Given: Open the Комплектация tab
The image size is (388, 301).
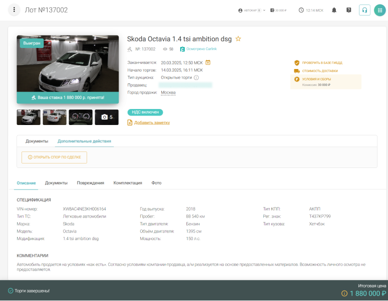Looking at the screenshot, I should pos(128,183).
